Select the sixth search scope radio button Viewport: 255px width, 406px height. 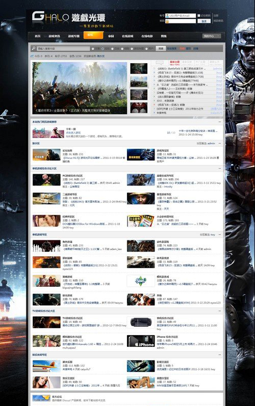tap(147, 49)
